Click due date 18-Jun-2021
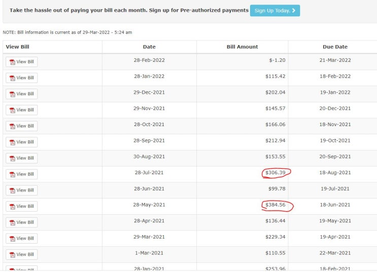Screen dimensions: 377x272 (x=335, y=205)
